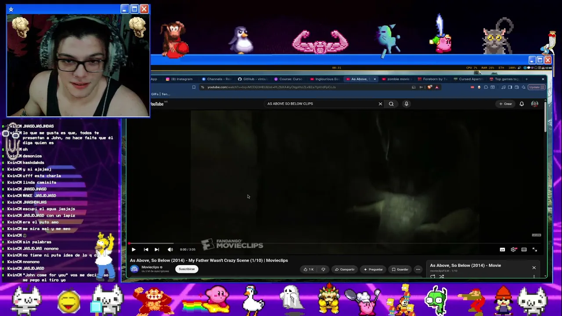Image resolution: width=562 pixels, height=316 pixels.
Task: Toggle subtitles on the player
Action: (502, 249)
